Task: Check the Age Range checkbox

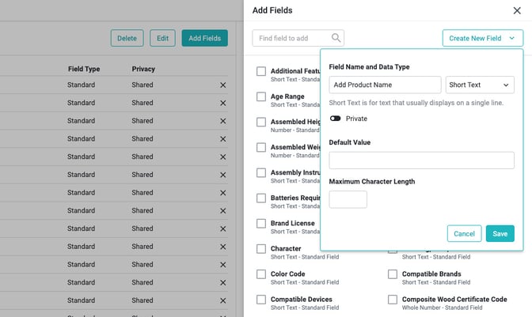Action: (261, 97)
